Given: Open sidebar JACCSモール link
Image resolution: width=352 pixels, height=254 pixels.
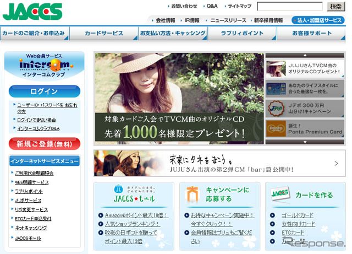Looking at the screenshot, I should click(x=28, y=238).
